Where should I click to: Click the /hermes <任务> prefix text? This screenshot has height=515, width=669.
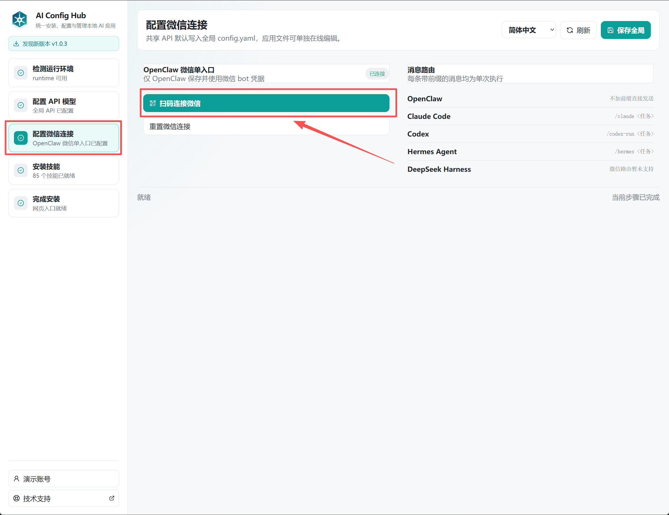click(x=634, y=152)
